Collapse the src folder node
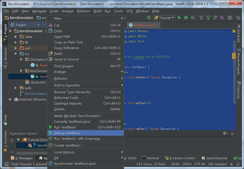 tap(15, 54)
